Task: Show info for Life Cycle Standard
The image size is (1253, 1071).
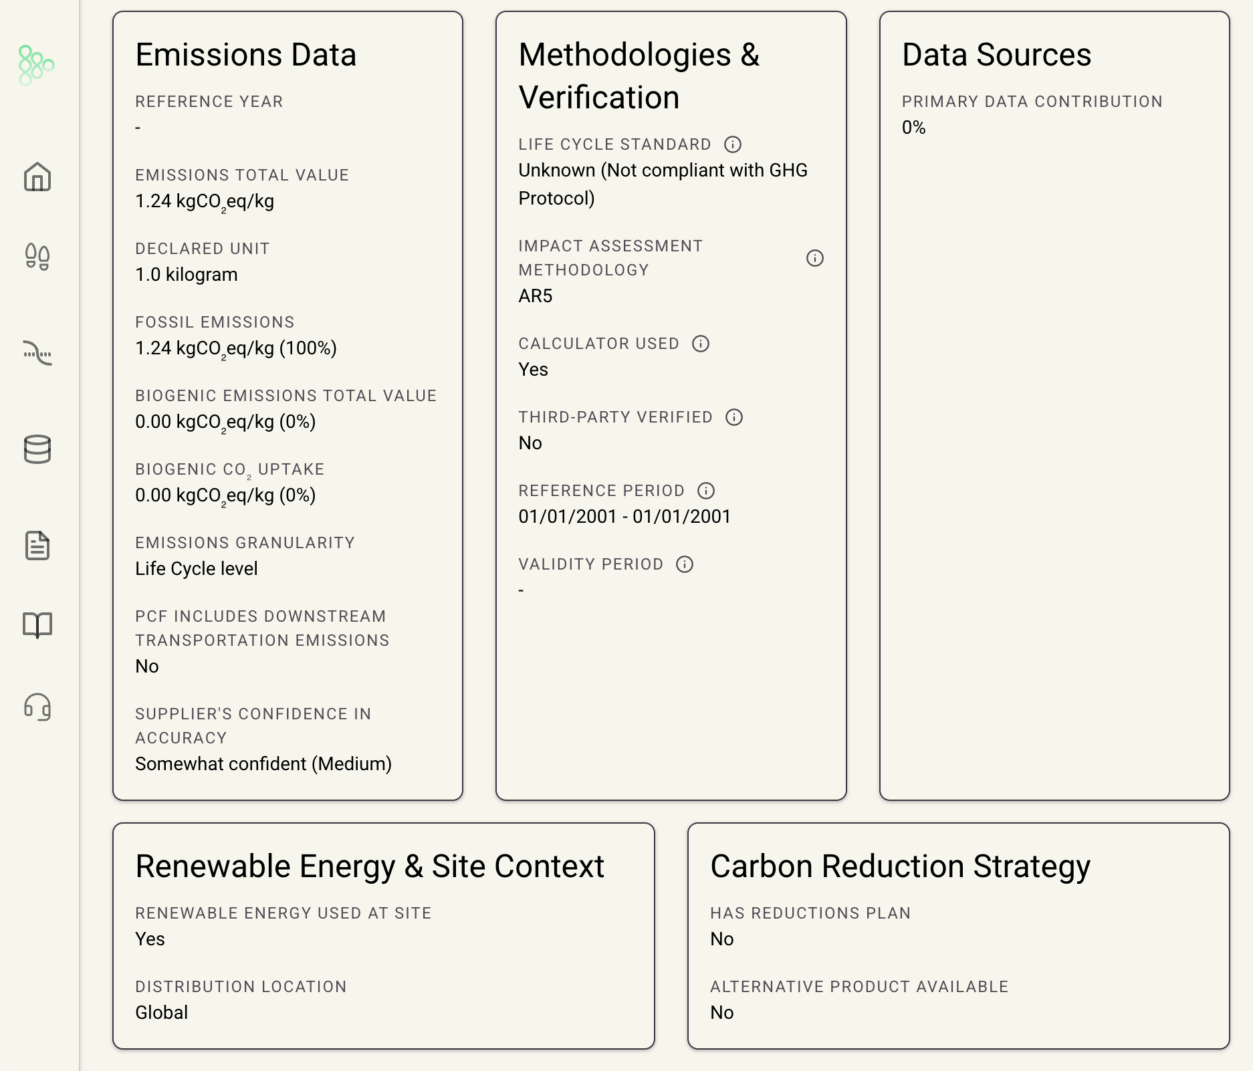Action: [733, 144]
